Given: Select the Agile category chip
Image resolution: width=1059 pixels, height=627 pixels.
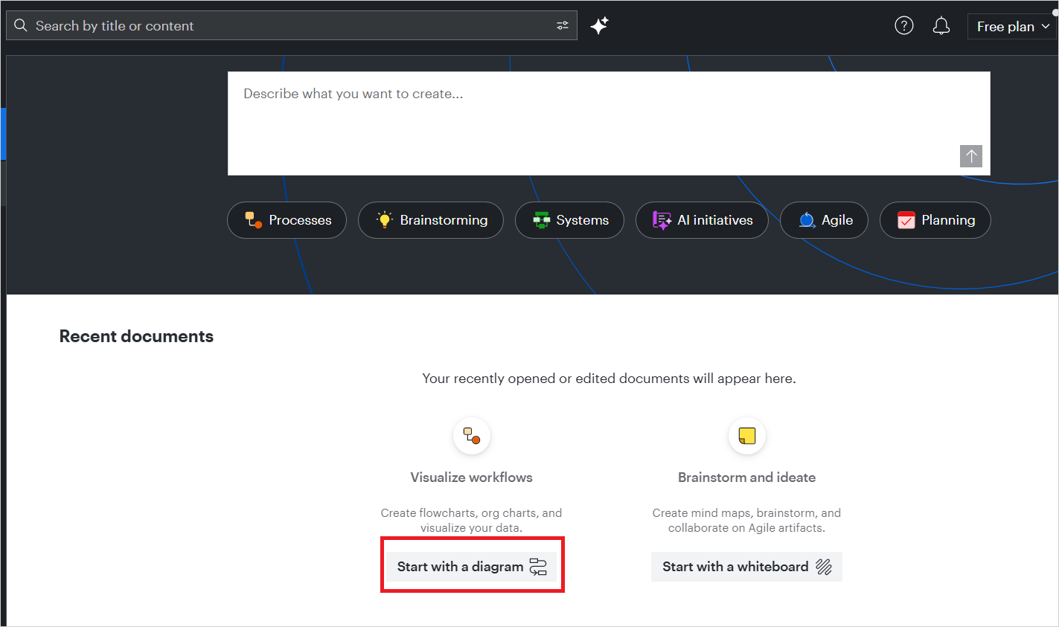Looking at the screenshot, I should pyautogui.click(x=824, y=220).
